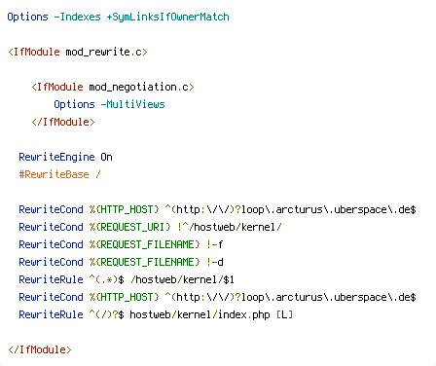Click the second RewriteCond %{HTTP_HOST} line
Image resolution: width=436 pixels, height=366 pixels.
[x=217, y=297]
